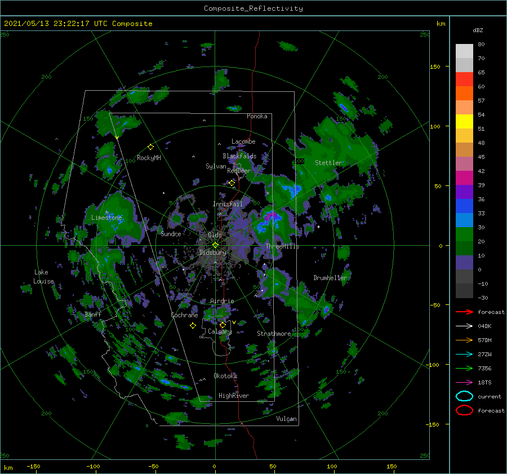Click the cyan current ellipse icon
The height and width of the screenshot is (474, 507).
tap(464, 396)
